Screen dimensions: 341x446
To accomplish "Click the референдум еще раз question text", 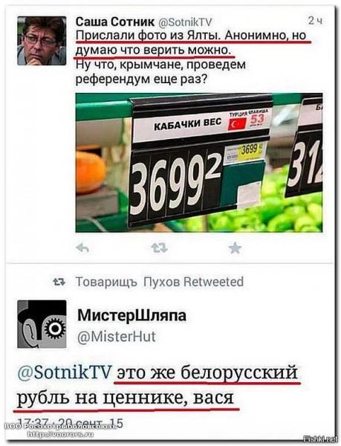I will 141,80.
